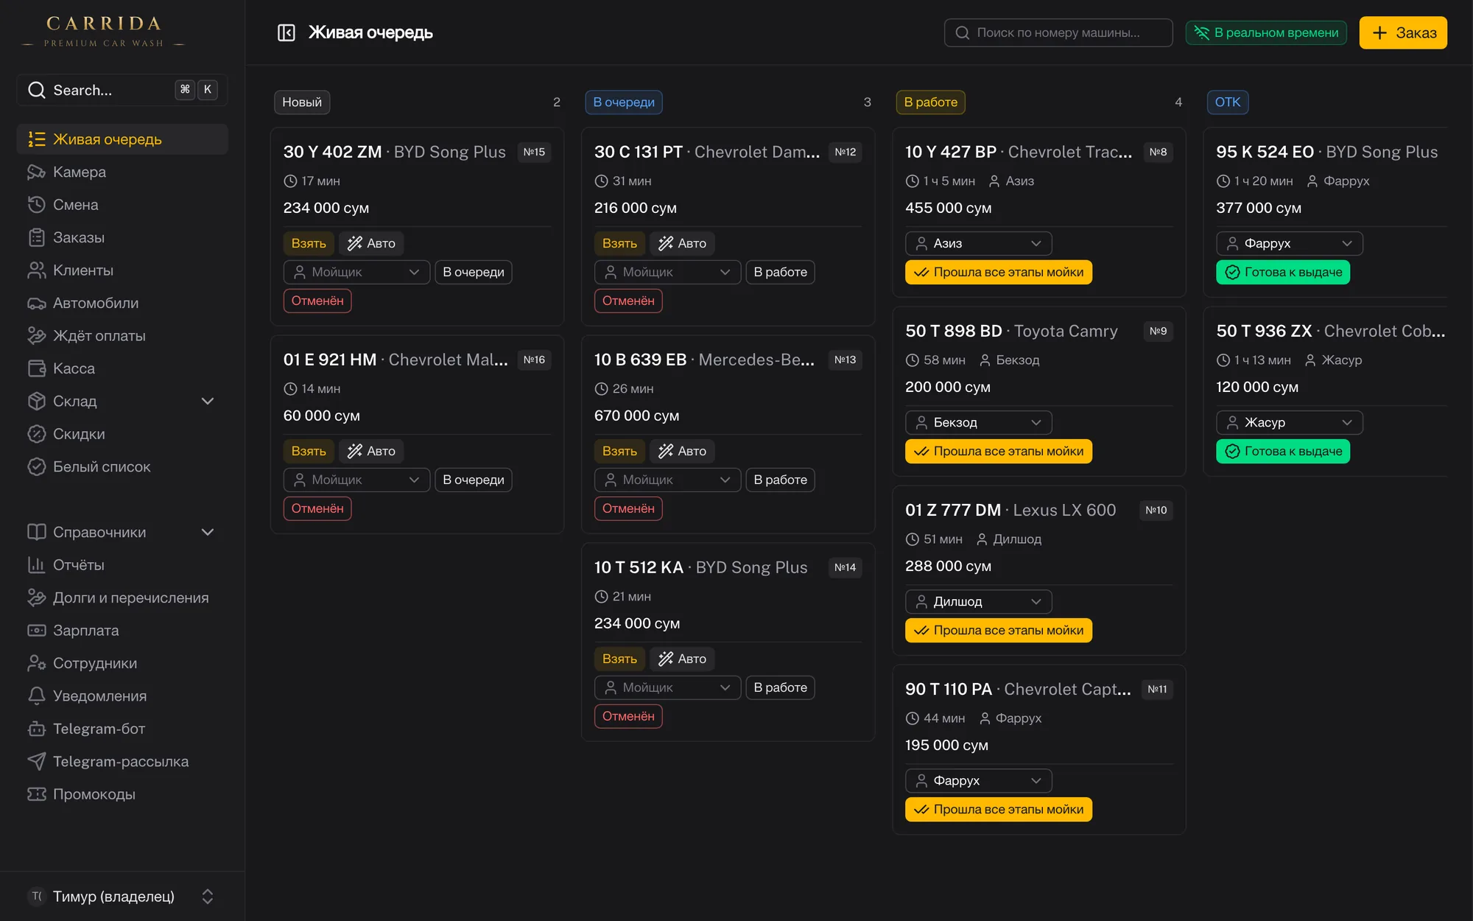Image resolution: width=1473 pixels, height=921 pixels.
Task: Cancel order 30 C 131 PT with Отменён
Action: 628,301
